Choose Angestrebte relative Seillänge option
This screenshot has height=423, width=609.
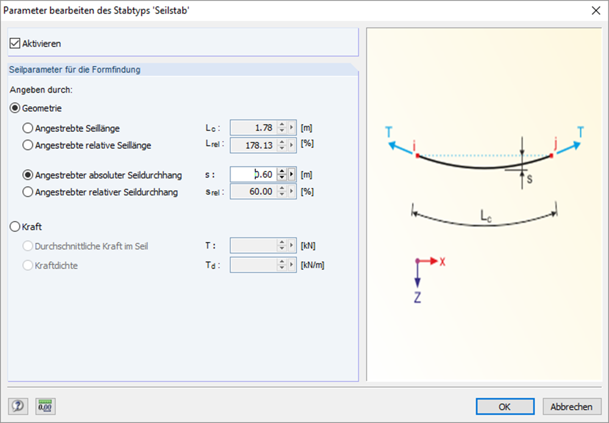tap(28, 145)
